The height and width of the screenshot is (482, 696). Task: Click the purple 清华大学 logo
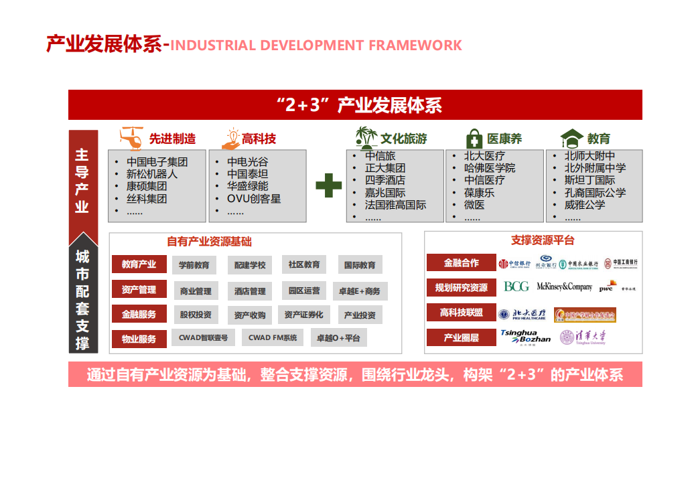(583, 337)
